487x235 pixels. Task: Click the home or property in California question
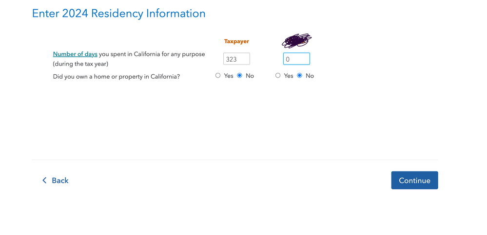pos(117,76)
